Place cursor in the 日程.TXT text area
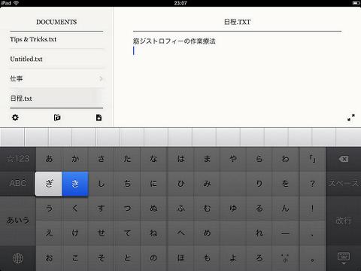Viewport: 361px width, 271px height. point(237,81)
